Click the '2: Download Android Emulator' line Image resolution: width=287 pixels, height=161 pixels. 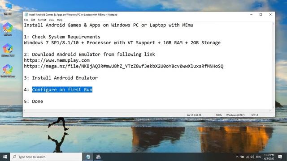pyautogui.click(x=90, y=55)
